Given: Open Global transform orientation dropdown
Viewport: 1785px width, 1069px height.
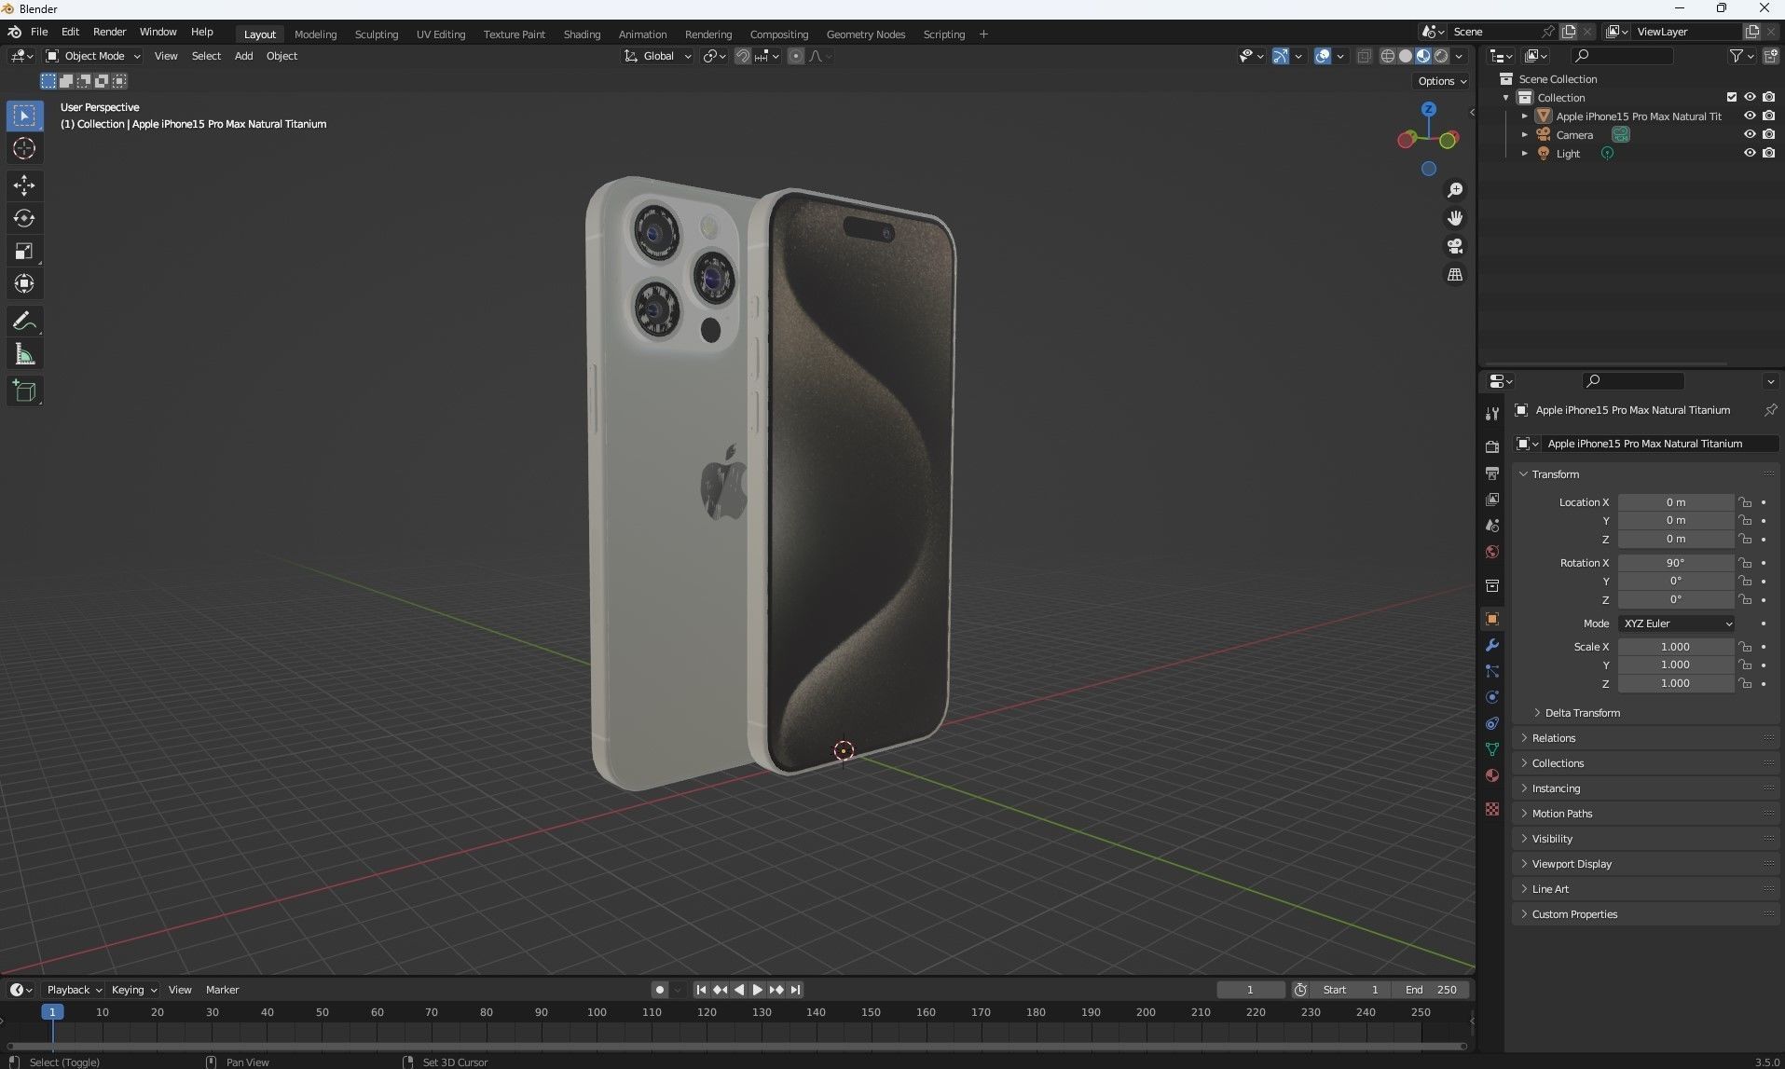Looking at the screenshot, I should 658,56.
